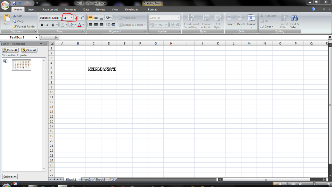Open the Clear menu

pyautogui.click(x=267, y=26)
